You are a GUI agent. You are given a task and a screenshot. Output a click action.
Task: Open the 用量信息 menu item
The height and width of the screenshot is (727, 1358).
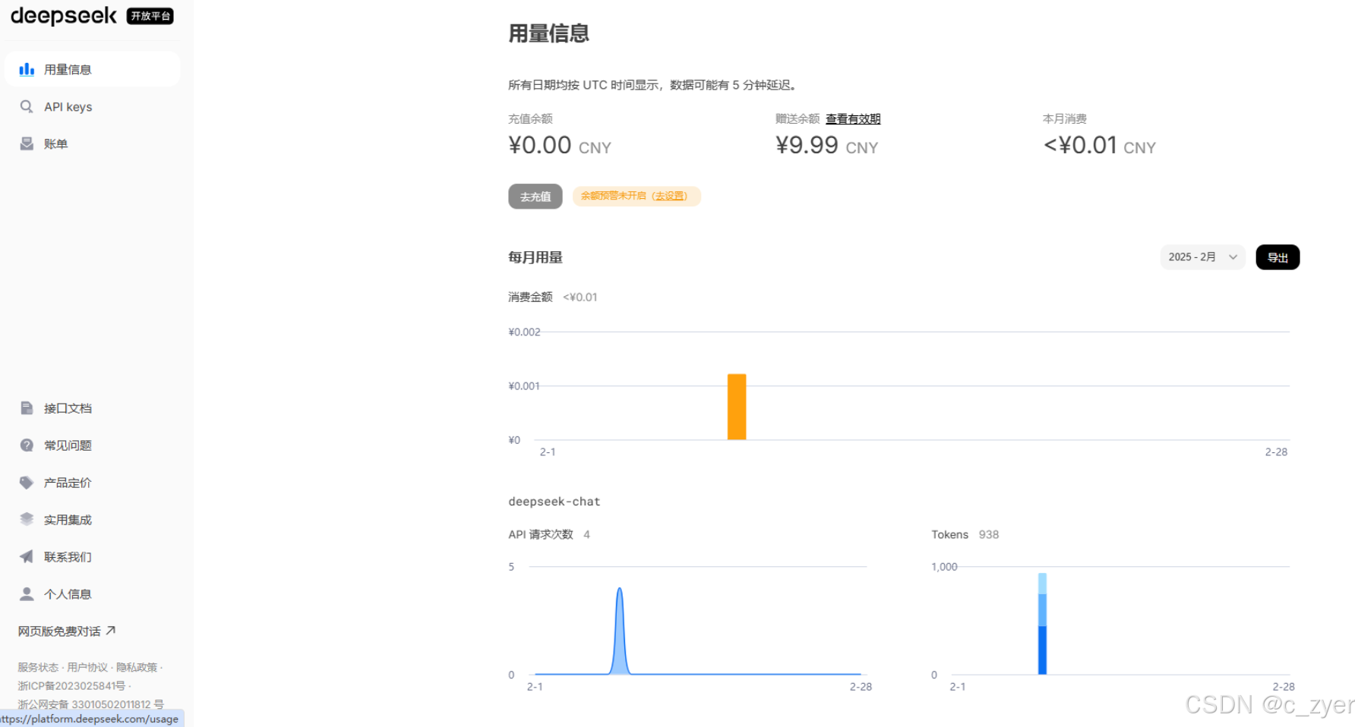(92, 69)
